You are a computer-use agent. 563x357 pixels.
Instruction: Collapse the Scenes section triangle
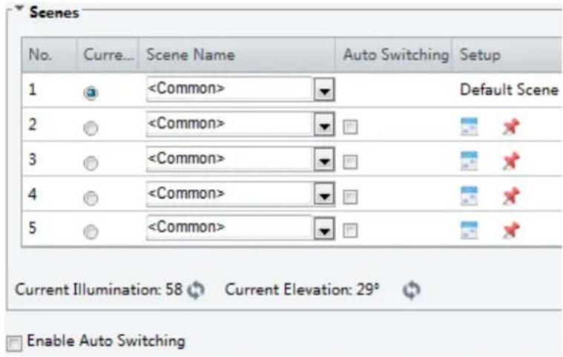(x=20, y=8)
